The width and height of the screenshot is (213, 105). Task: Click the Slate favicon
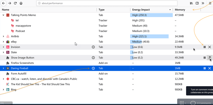coord(8,52)
